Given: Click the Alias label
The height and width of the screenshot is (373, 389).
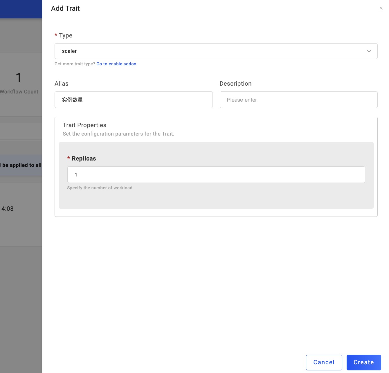Looking at the screenshot, I should click(x=62, y=84).
